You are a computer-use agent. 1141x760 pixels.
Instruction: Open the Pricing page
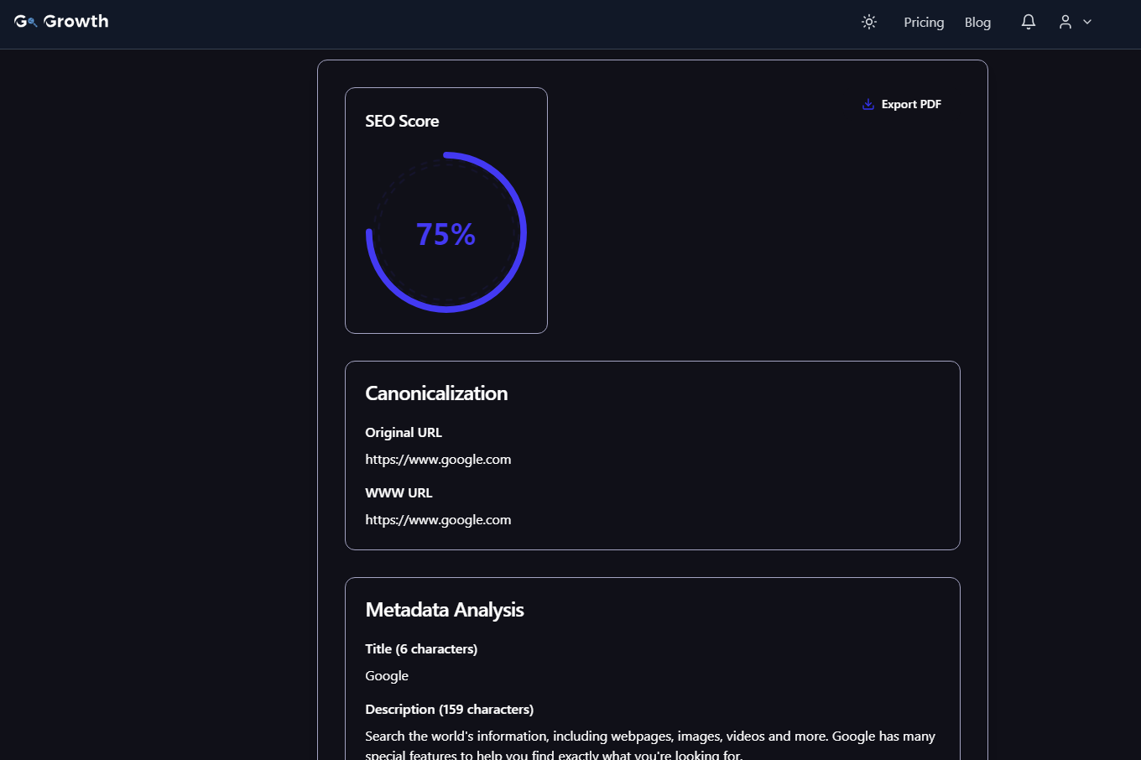pyautogui.click(x=924, y=23)
